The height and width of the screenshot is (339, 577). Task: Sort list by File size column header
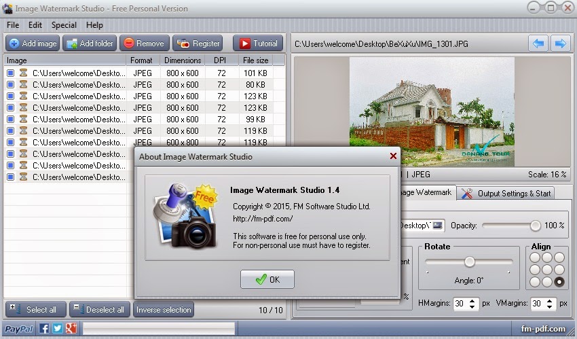click(x=255, y=60)
